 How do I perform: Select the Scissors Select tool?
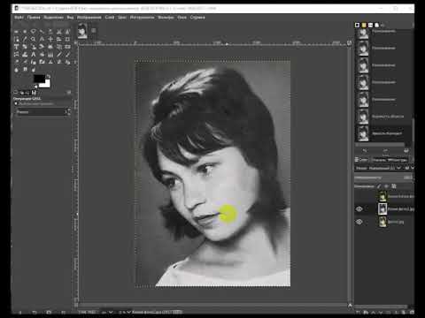59,32
